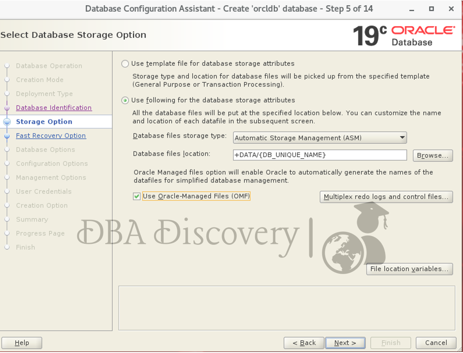Select 'Use template file' storage radio button

click(x=125, y=64)
